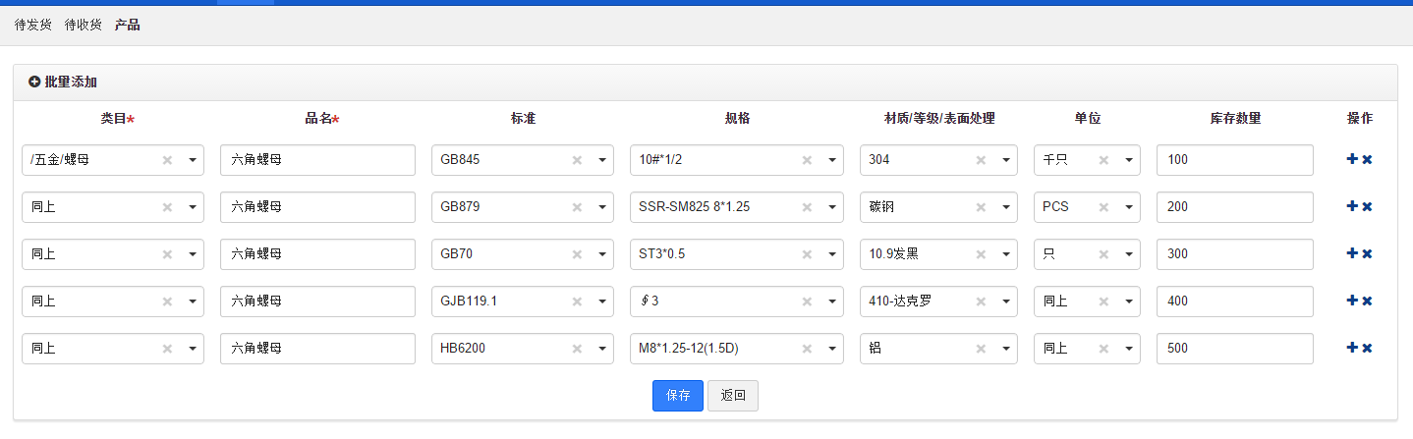Open the 待收货 tab

click(x=84, y=25)
